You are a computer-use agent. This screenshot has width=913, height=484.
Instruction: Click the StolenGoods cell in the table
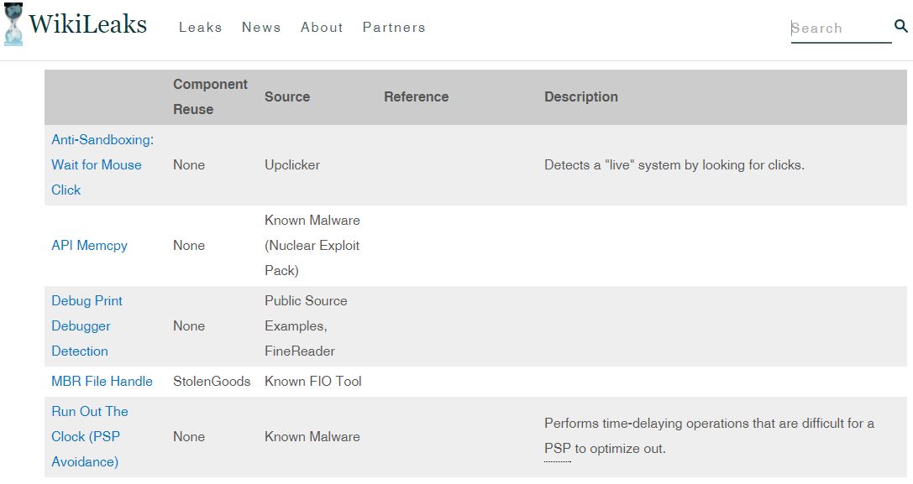(x=212, y=381)
